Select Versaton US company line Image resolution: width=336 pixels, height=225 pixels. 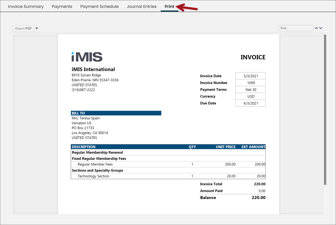82,123
